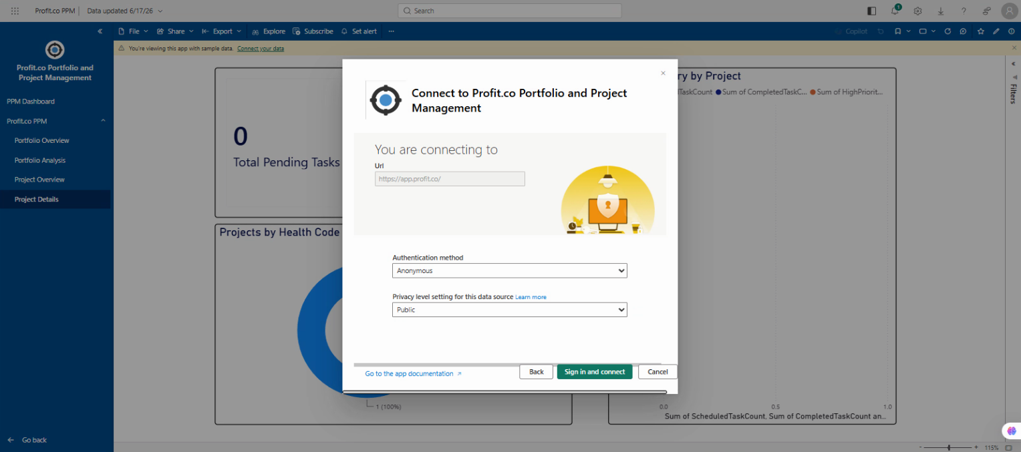Click the Copilot button
This screenshot has height=452, width=1021.
(851, 31)
